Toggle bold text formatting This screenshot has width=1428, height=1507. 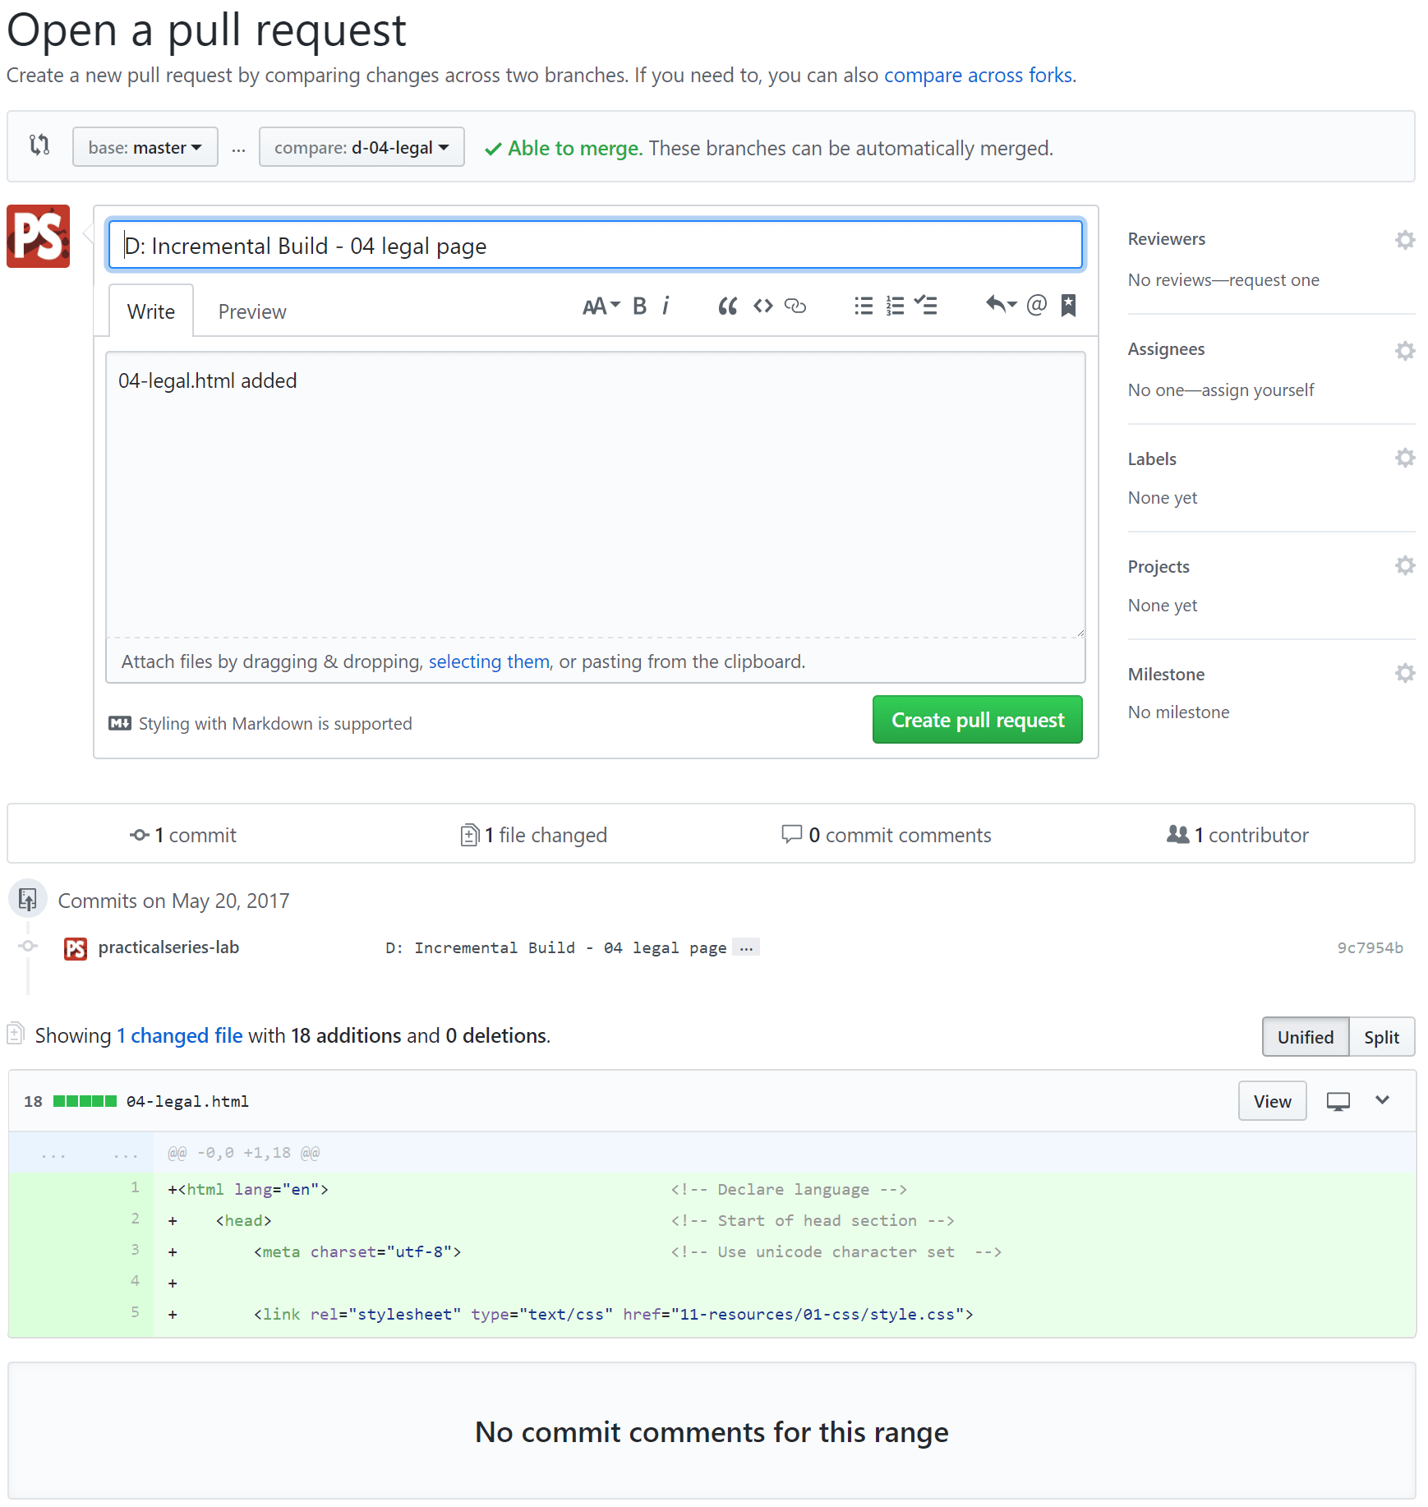click(x=639, y=306)
